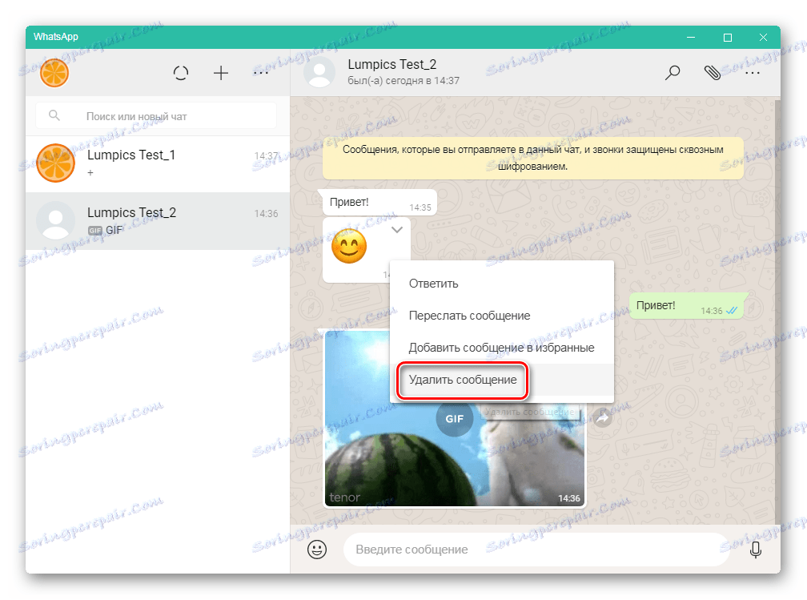Screen dimensions: 807x600
Task: Click the magnifier icon in search field
Action: [x=54, y=116]
